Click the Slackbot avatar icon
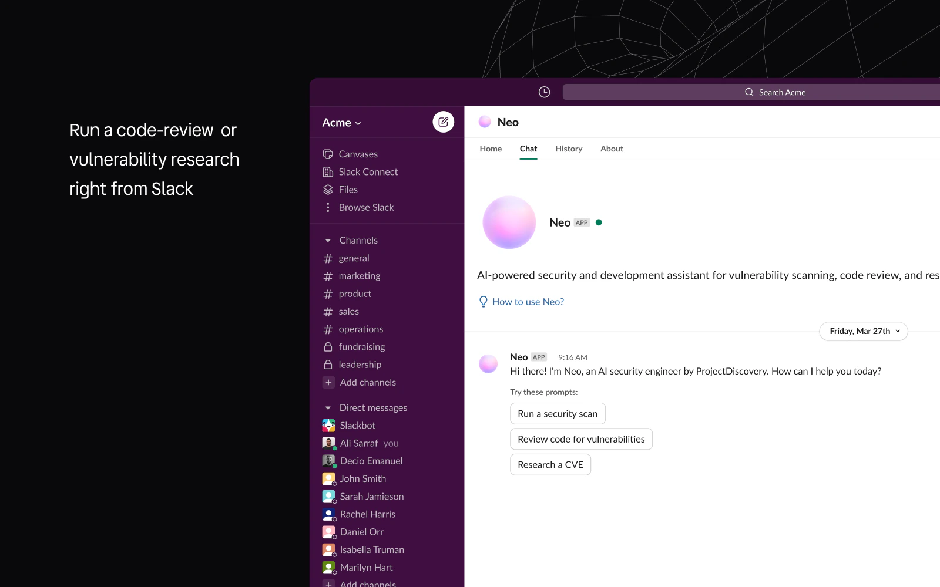Image resolution: width=940 pixels, height=587 pixels. tap(328, 426)
